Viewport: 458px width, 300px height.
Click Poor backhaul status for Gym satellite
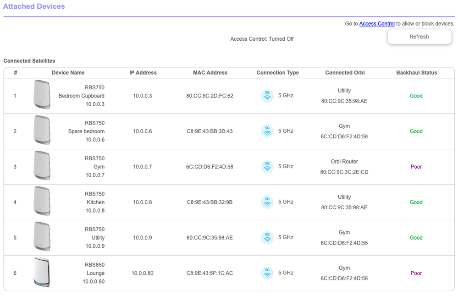coord(416,167)
